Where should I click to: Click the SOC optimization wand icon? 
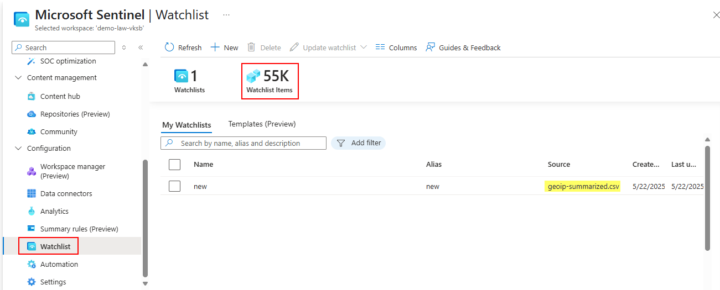coord(32,61)
